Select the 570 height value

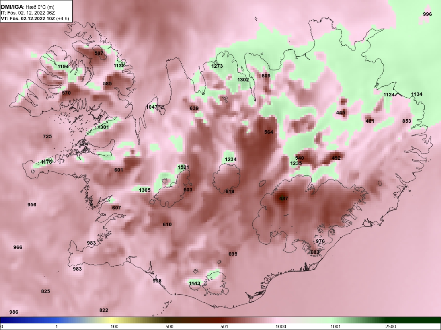pos(66,92)
